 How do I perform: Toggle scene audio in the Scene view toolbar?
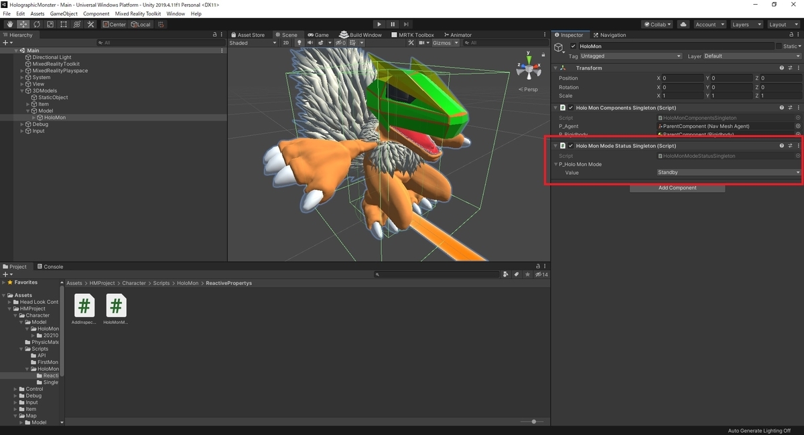(x=310, y=43)
